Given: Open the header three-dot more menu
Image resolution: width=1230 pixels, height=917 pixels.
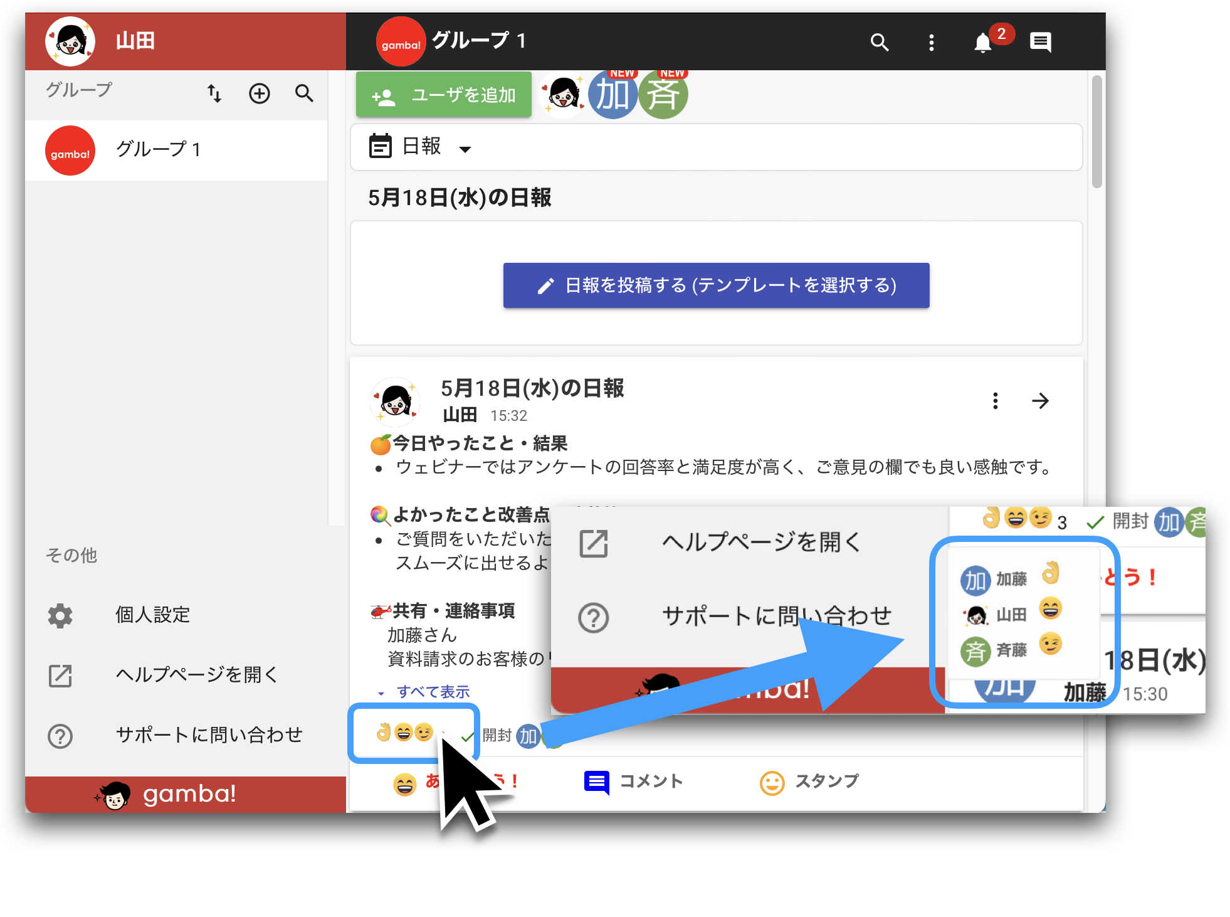Looking at the screenshot, I should click(932, 42).
